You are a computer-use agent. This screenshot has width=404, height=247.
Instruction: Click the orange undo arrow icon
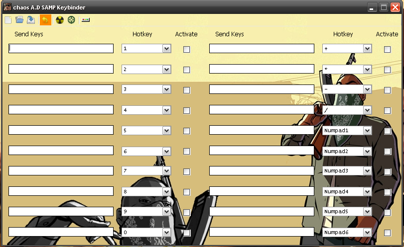[x=45, y=20]
